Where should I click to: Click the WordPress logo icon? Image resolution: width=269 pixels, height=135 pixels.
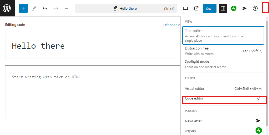pos(7,8)
